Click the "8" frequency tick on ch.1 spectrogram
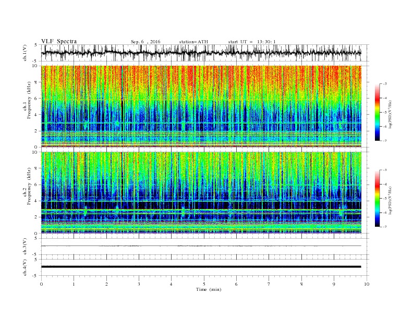 (37, 82)
